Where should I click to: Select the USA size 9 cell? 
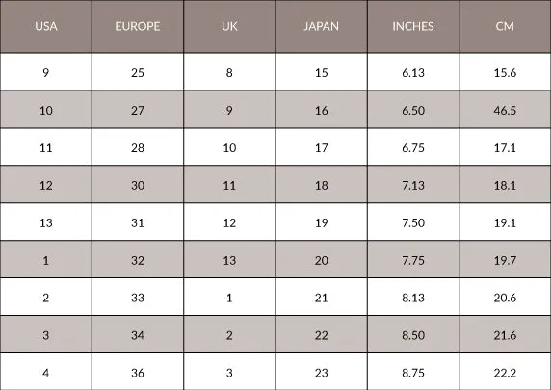point(46,72)
